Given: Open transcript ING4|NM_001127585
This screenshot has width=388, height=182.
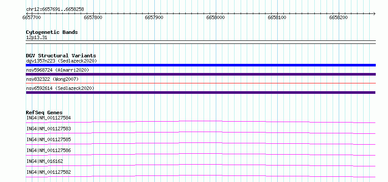Looking at the screenshot, I should (x=48, y=139).
